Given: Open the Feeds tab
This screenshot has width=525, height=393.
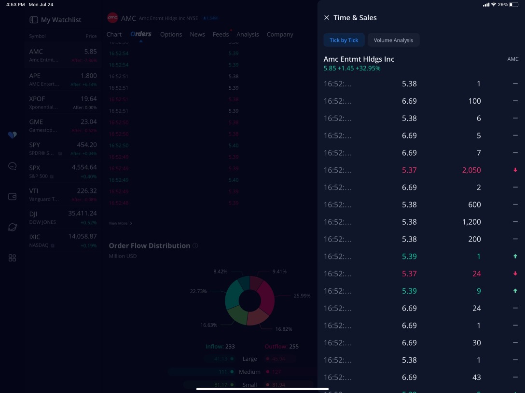Looking at the screenshot, I should (221, 35).
